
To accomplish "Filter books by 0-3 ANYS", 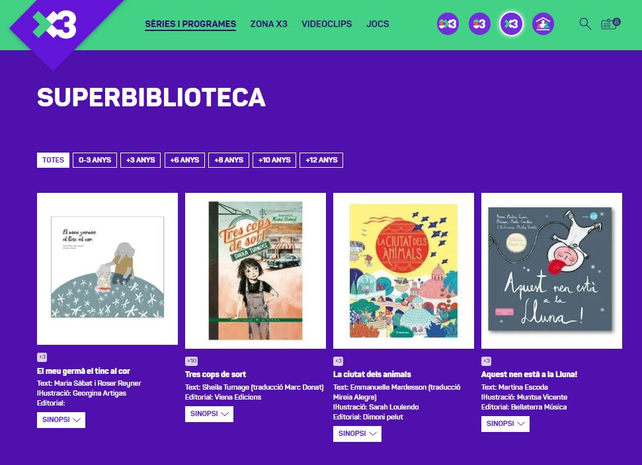I will click(x=95, y=160).
